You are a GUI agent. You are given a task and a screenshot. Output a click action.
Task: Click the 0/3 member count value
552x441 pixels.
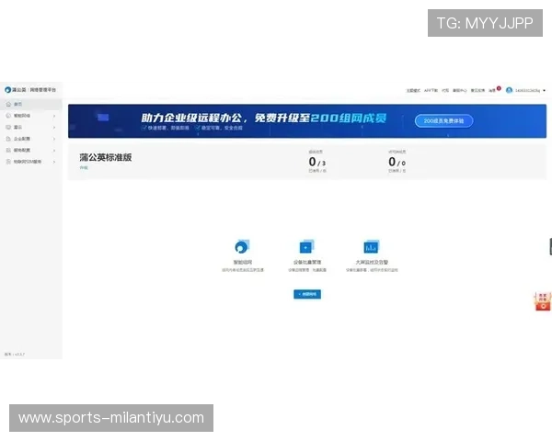[317, 162]
